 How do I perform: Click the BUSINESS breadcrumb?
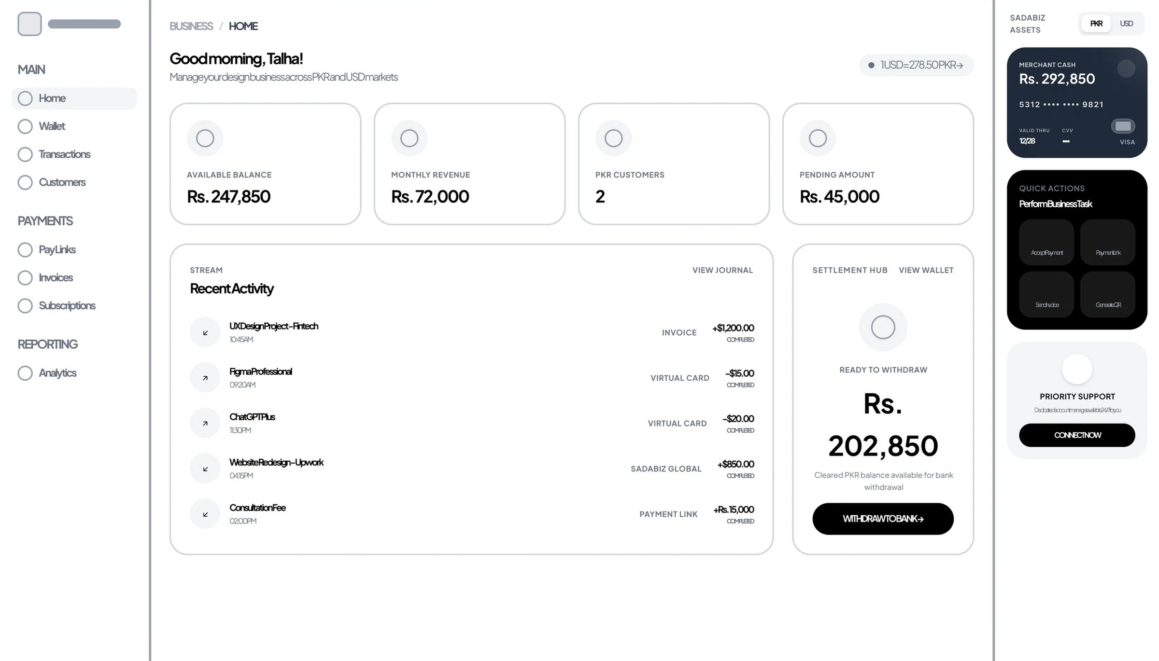191,26
